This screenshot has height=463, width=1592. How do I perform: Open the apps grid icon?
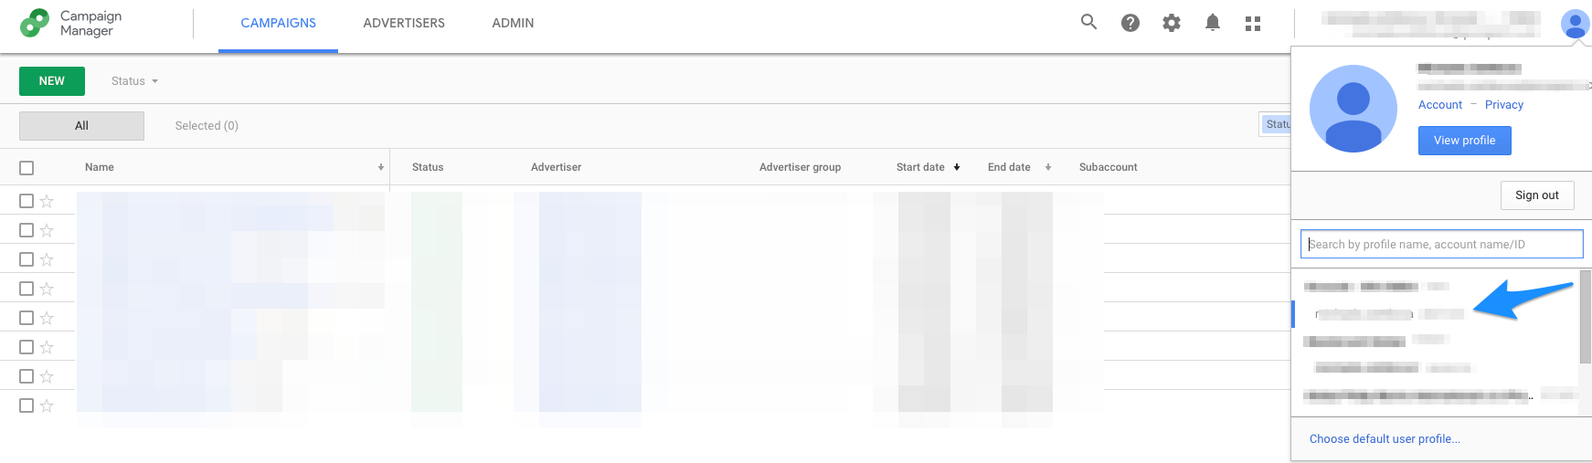coord(1253,24)
